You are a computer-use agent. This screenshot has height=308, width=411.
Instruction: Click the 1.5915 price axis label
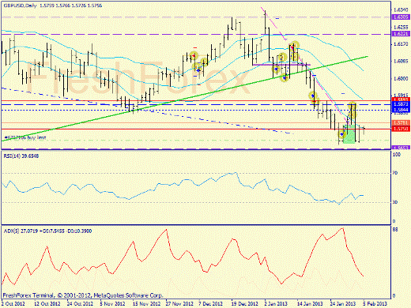[x=401, y=95]
